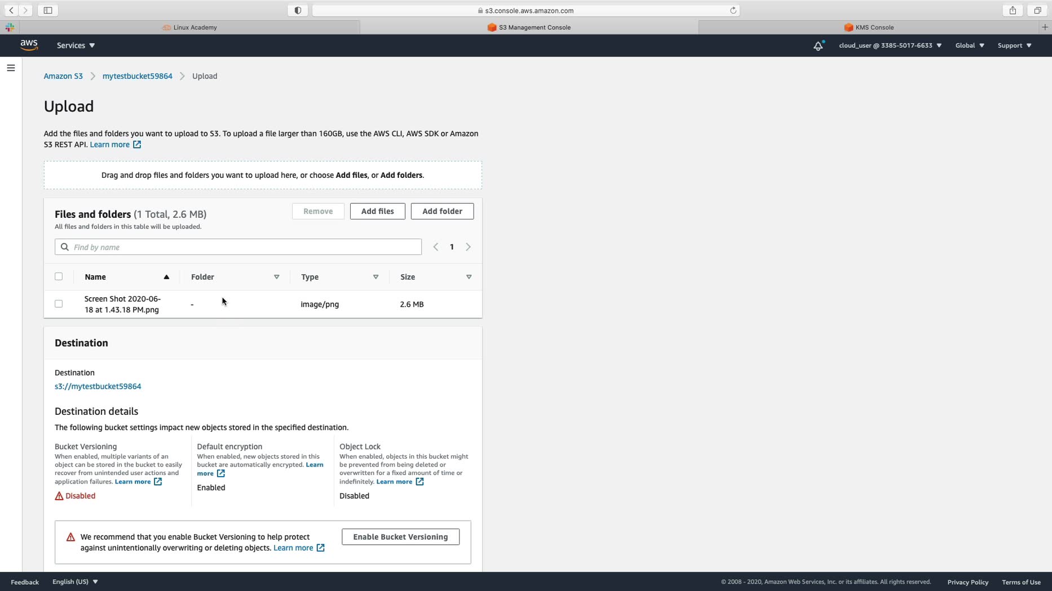
Task: Click the external link icon in versioning recommendation
Action: (x=320, y=548)
